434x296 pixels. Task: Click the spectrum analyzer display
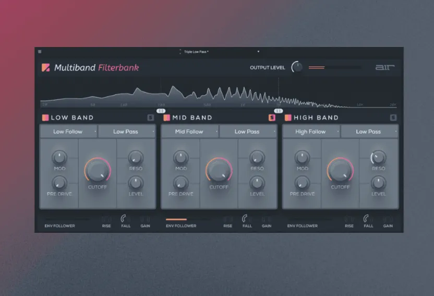219,93
